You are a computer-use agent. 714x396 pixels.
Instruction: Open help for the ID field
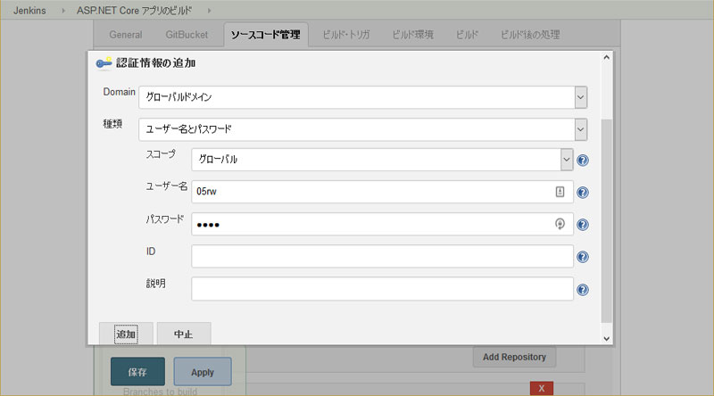pos(583,257)
